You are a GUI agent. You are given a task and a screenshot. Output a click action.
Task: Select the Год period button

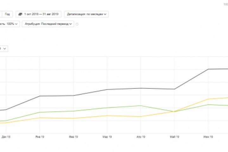(x=7, y=14)
